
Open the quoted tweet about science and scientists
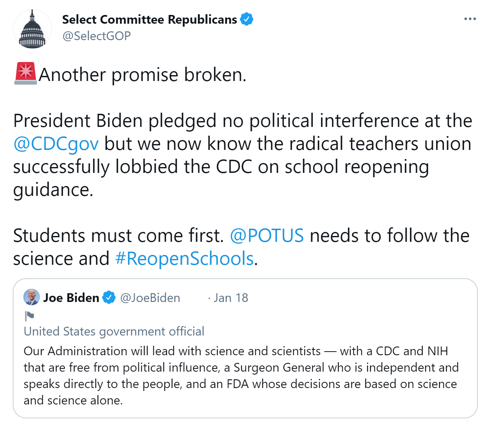[241, 376]
